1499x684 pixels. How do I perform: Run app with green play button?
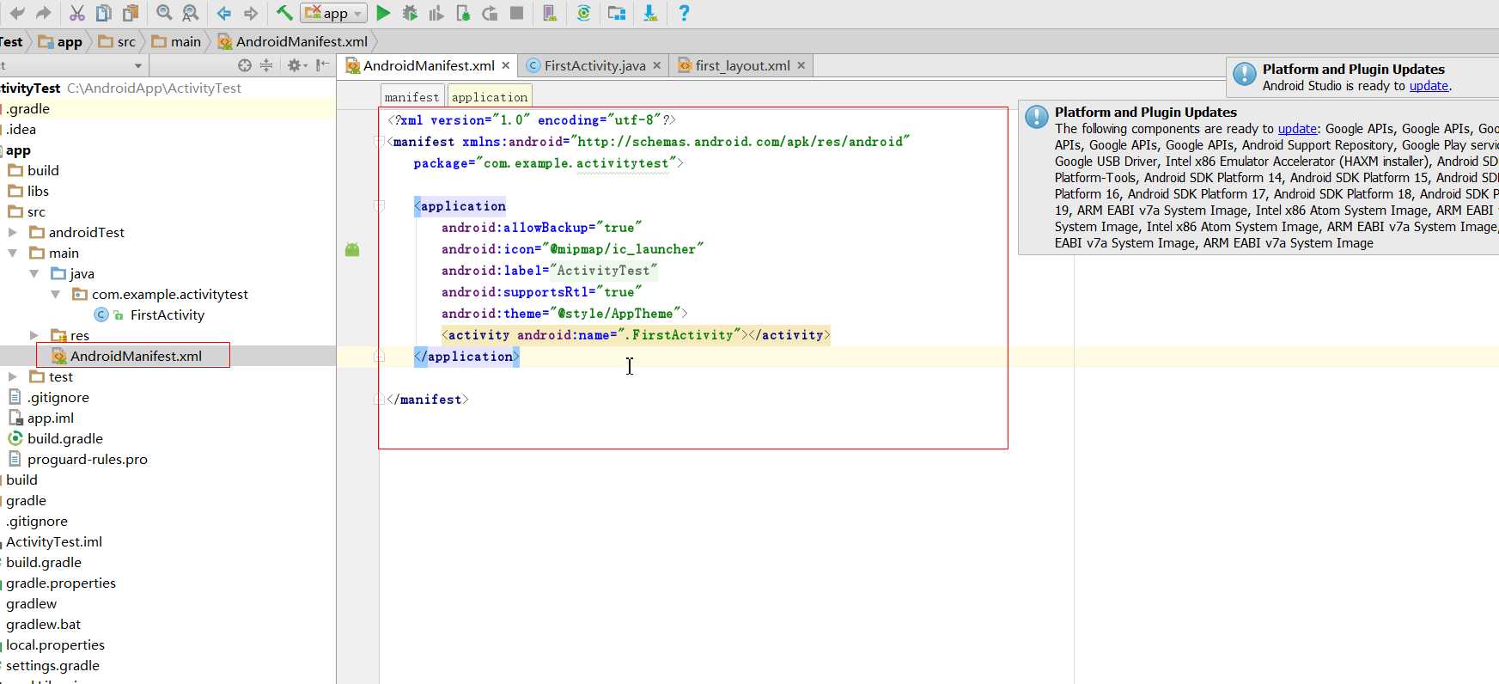(x=384, y=13)
